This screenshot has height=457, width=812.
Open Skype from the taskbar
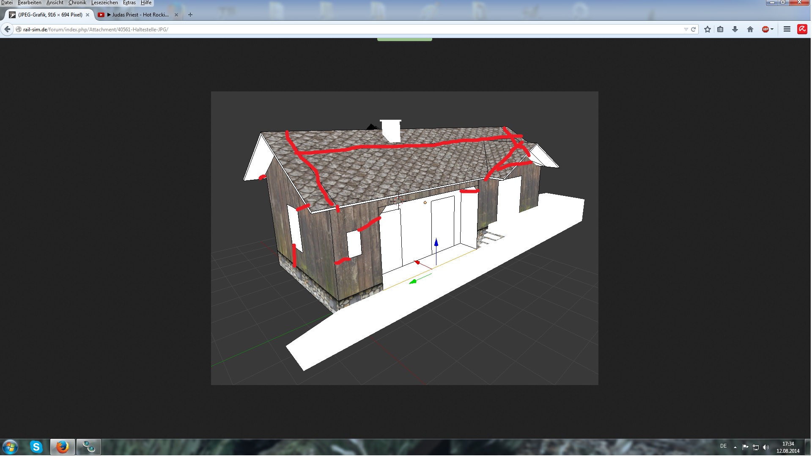tap(36, 447)
